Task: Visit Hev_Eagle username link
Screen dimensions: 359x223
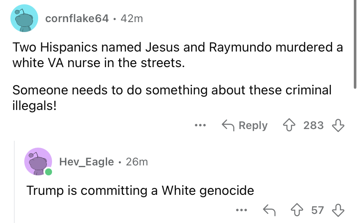Action: tap(87, 162)
